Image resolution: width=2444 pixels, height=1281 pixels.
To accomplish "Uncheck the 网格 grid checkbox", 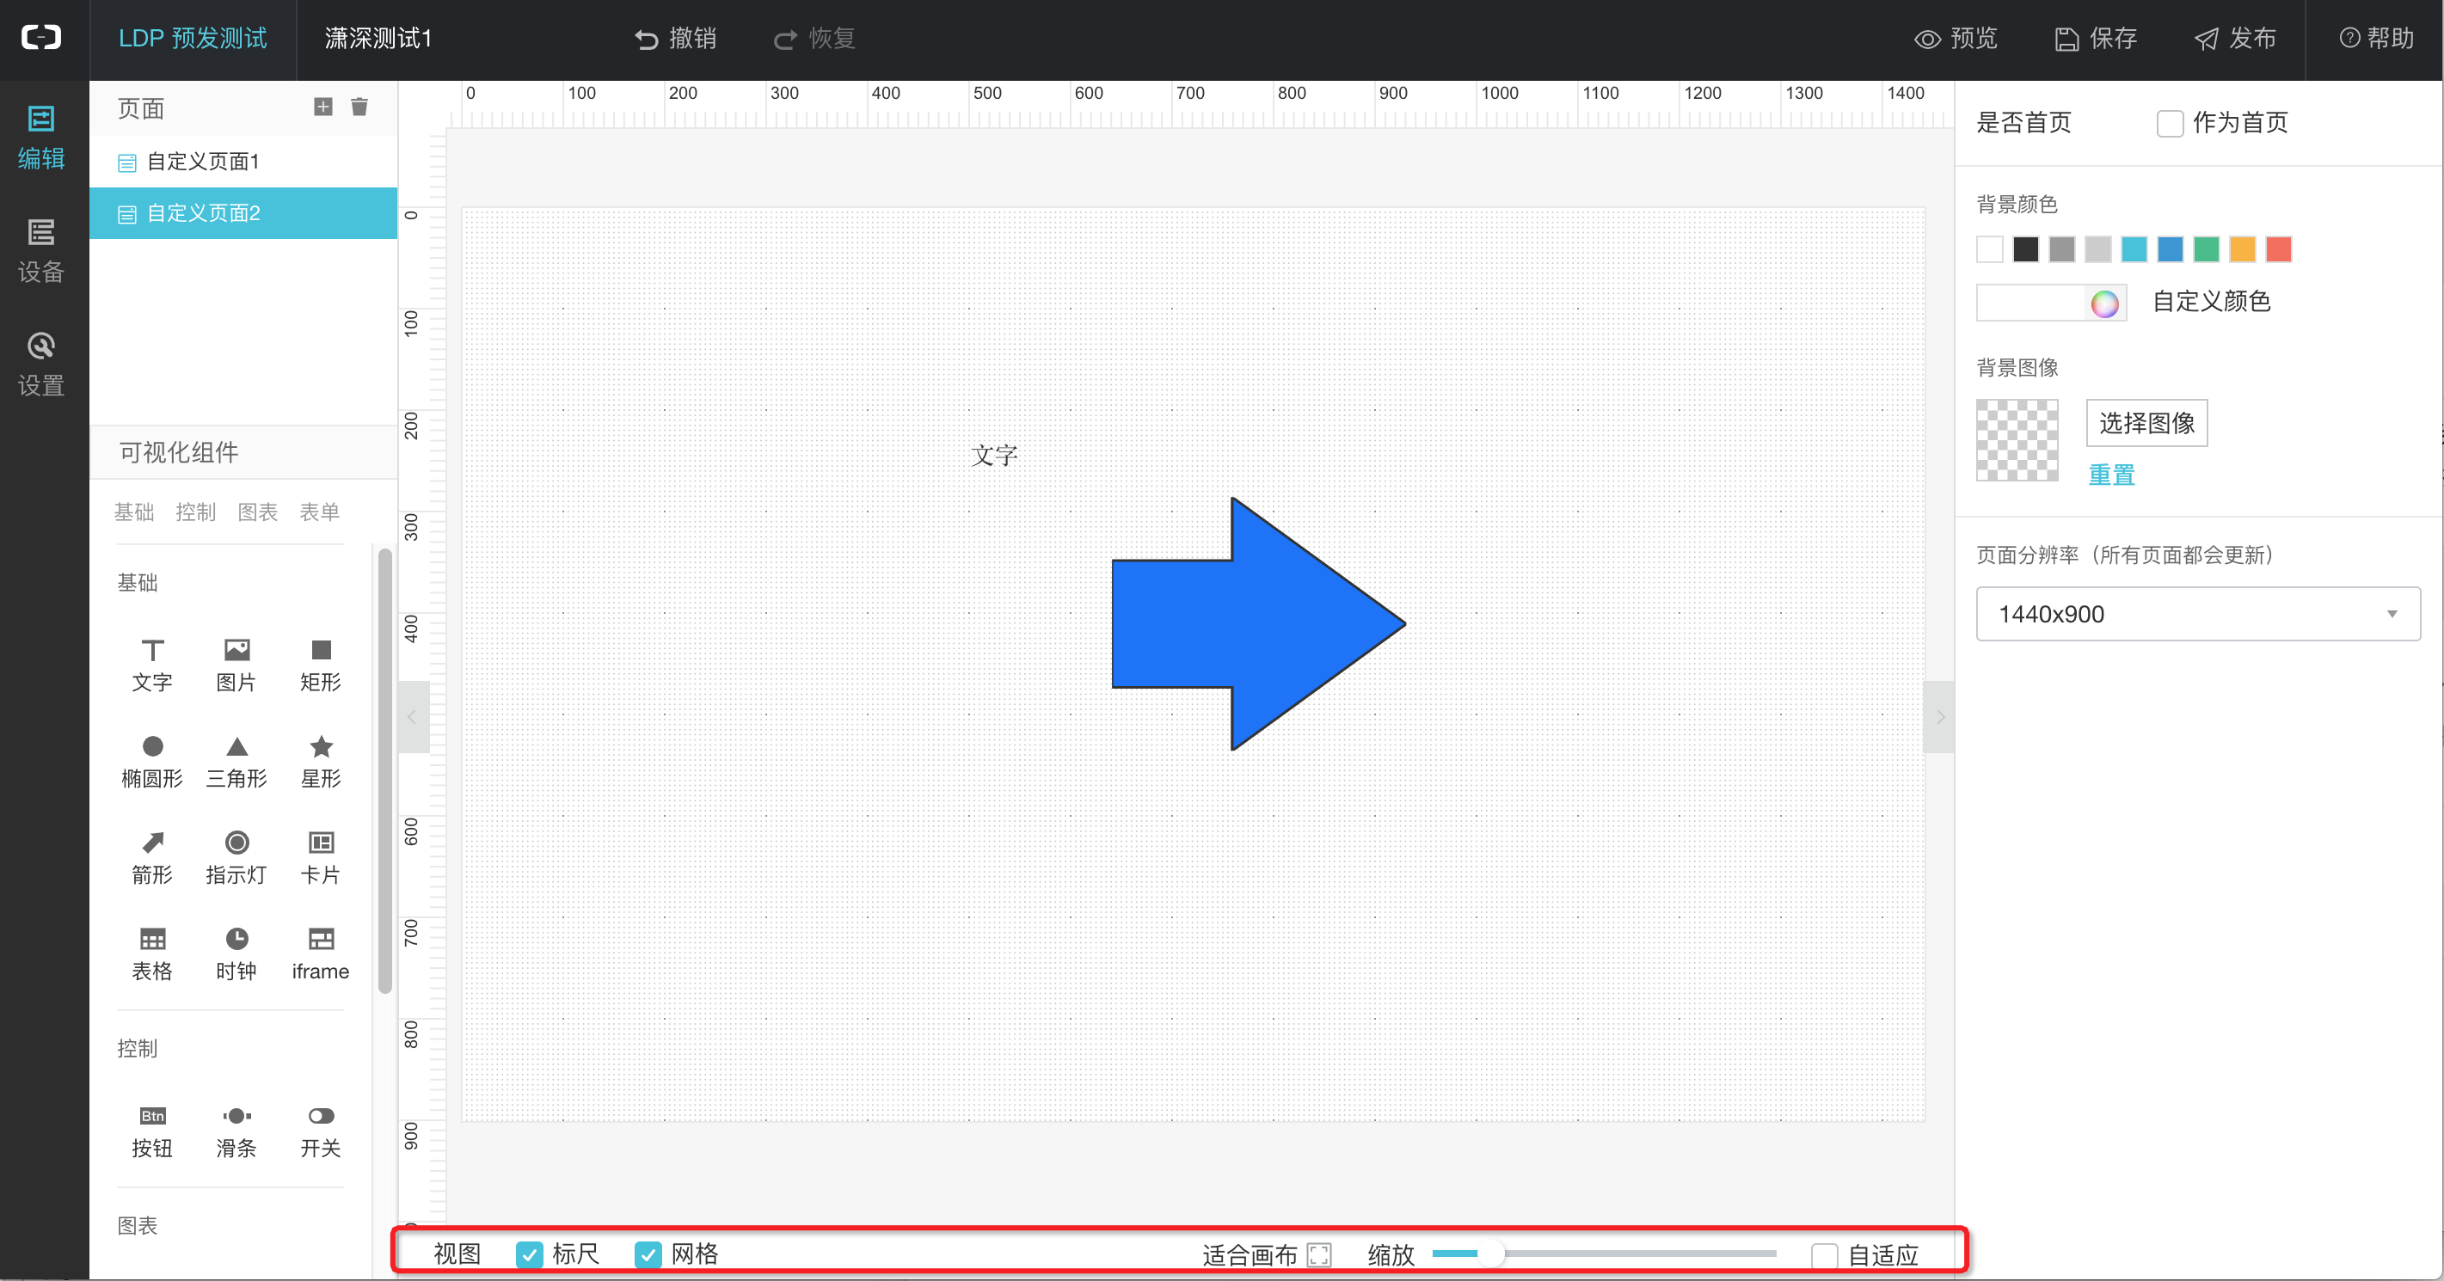I will [x=648, y=1254].
